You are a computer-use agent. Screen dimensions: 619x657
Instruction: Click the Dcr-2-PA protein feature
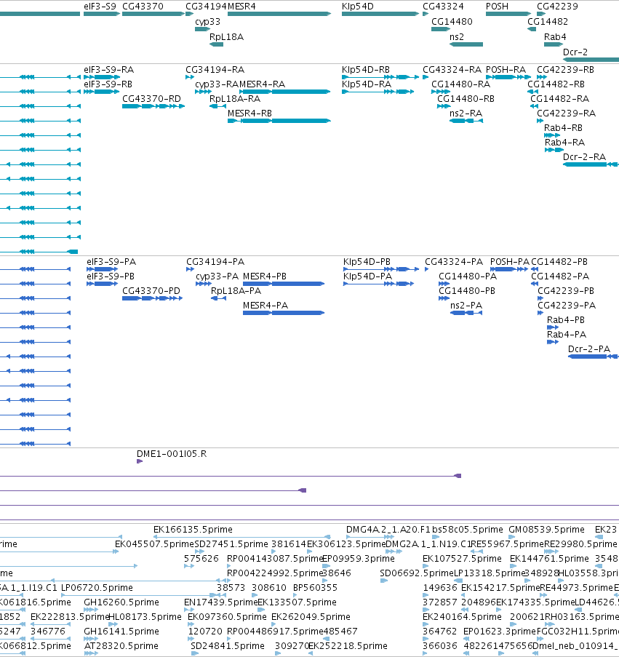(594, 357)
